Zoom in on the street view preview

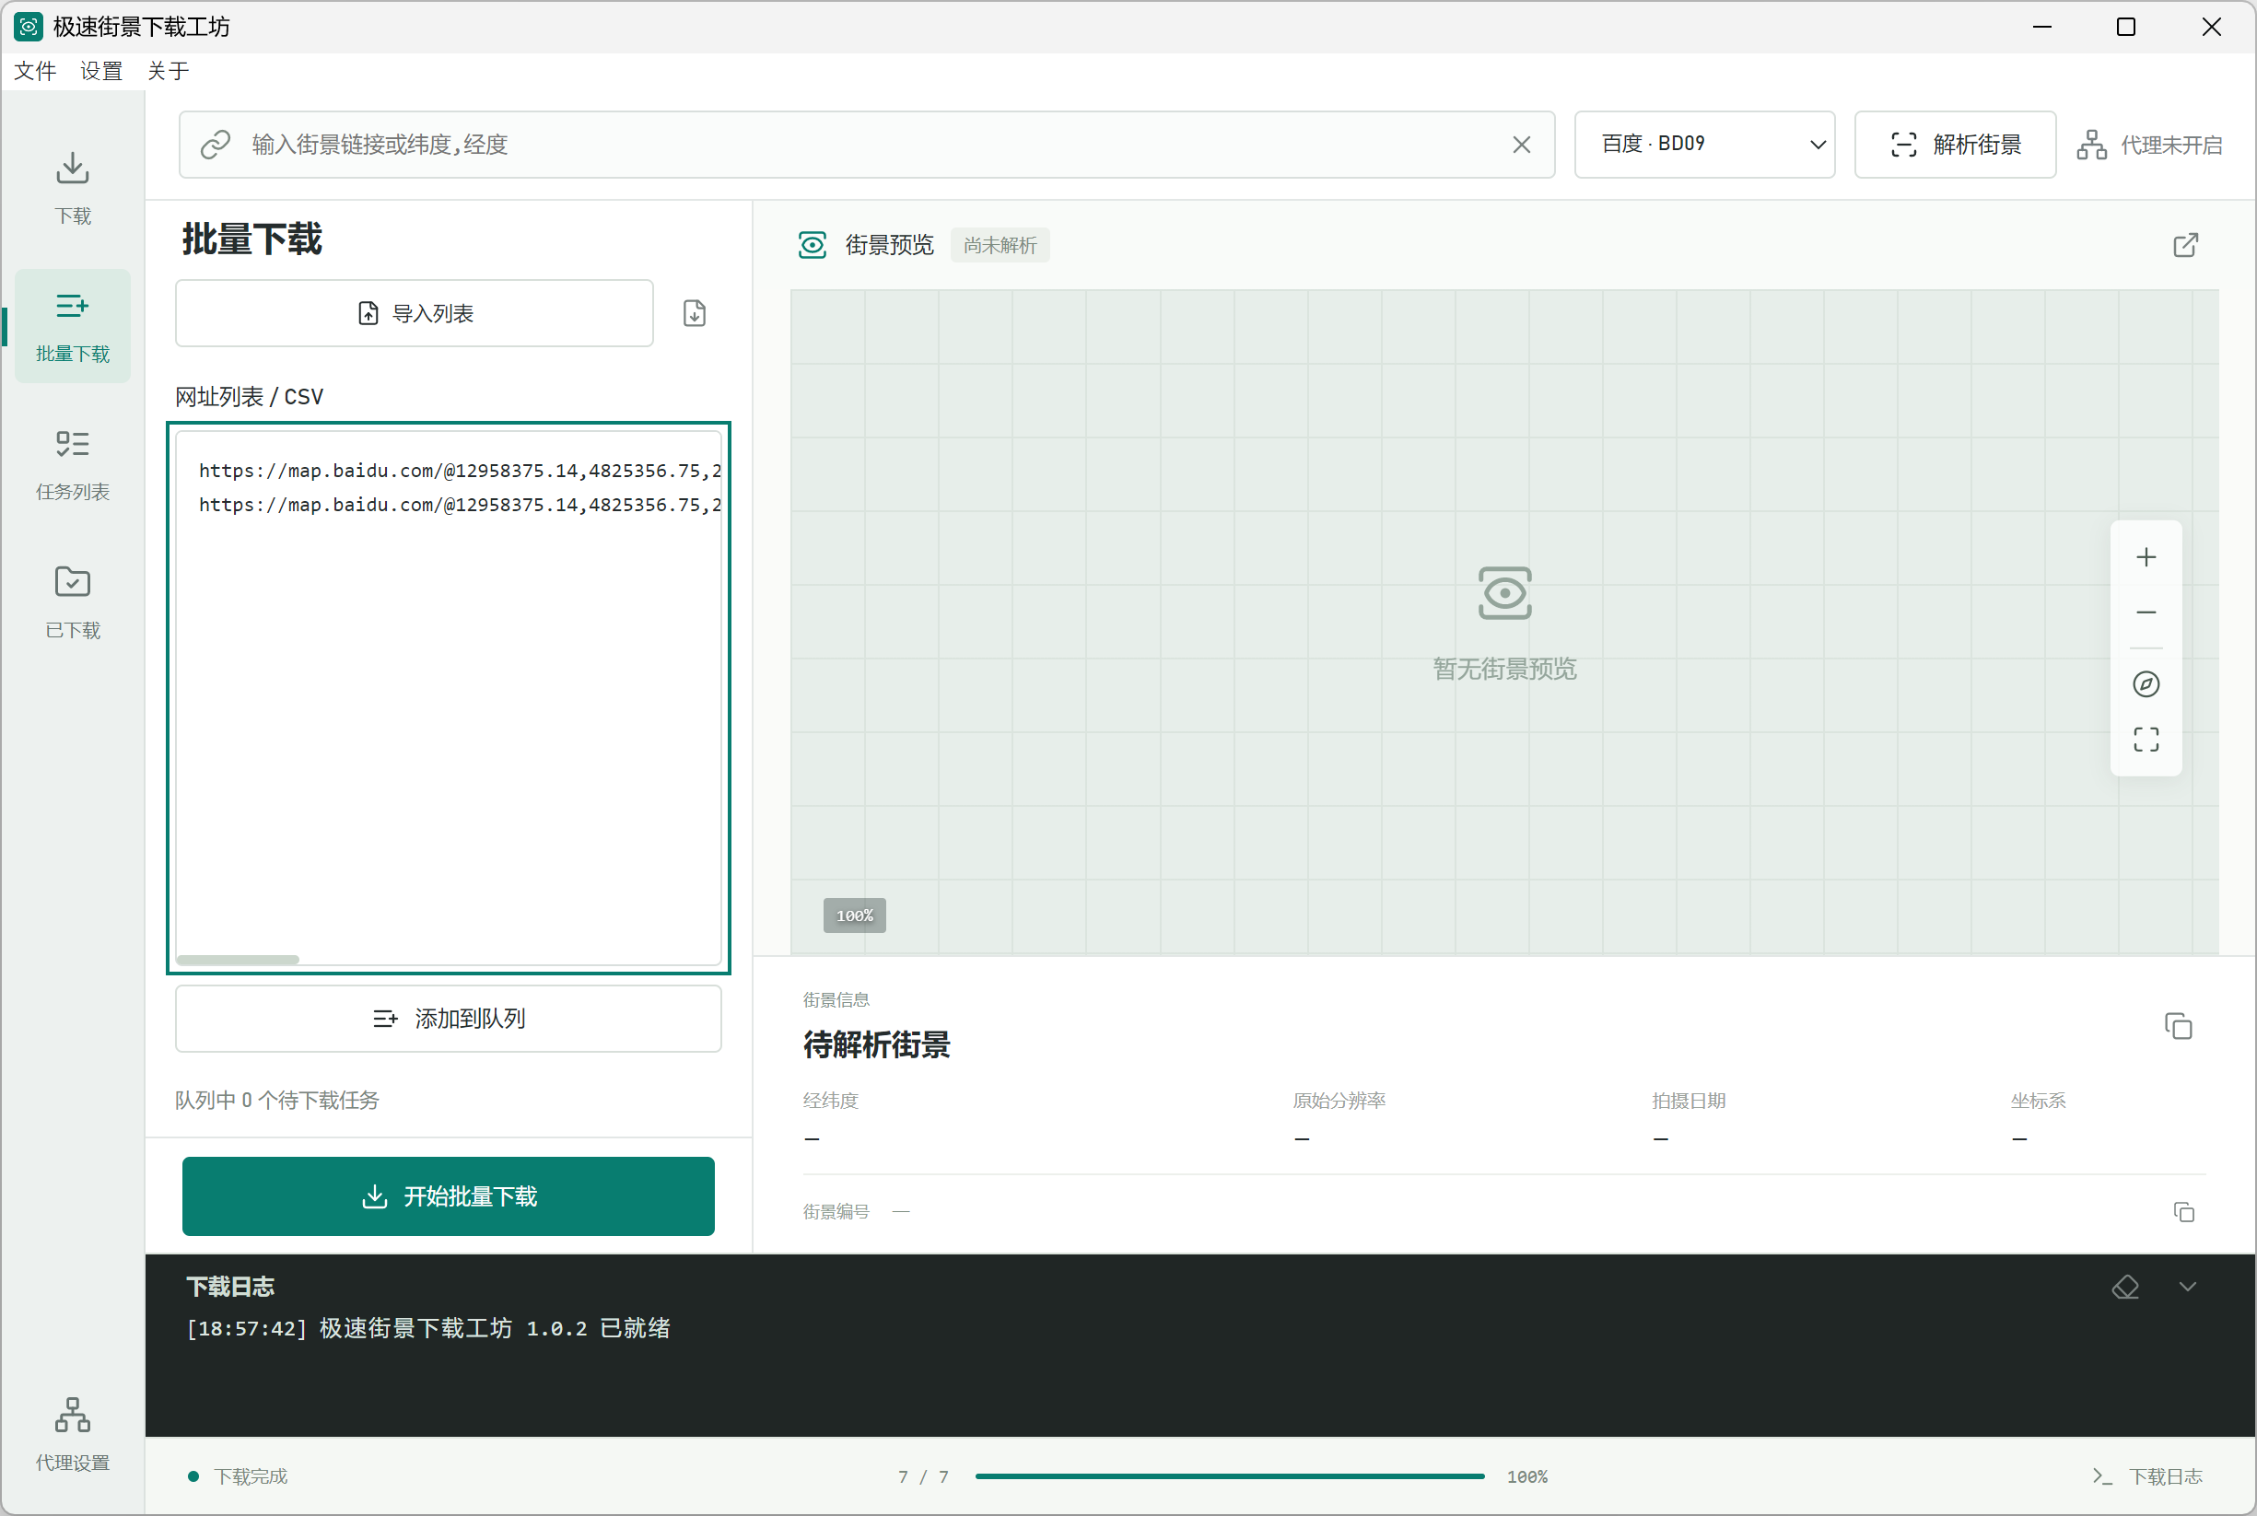click(x=2146, y=557)
